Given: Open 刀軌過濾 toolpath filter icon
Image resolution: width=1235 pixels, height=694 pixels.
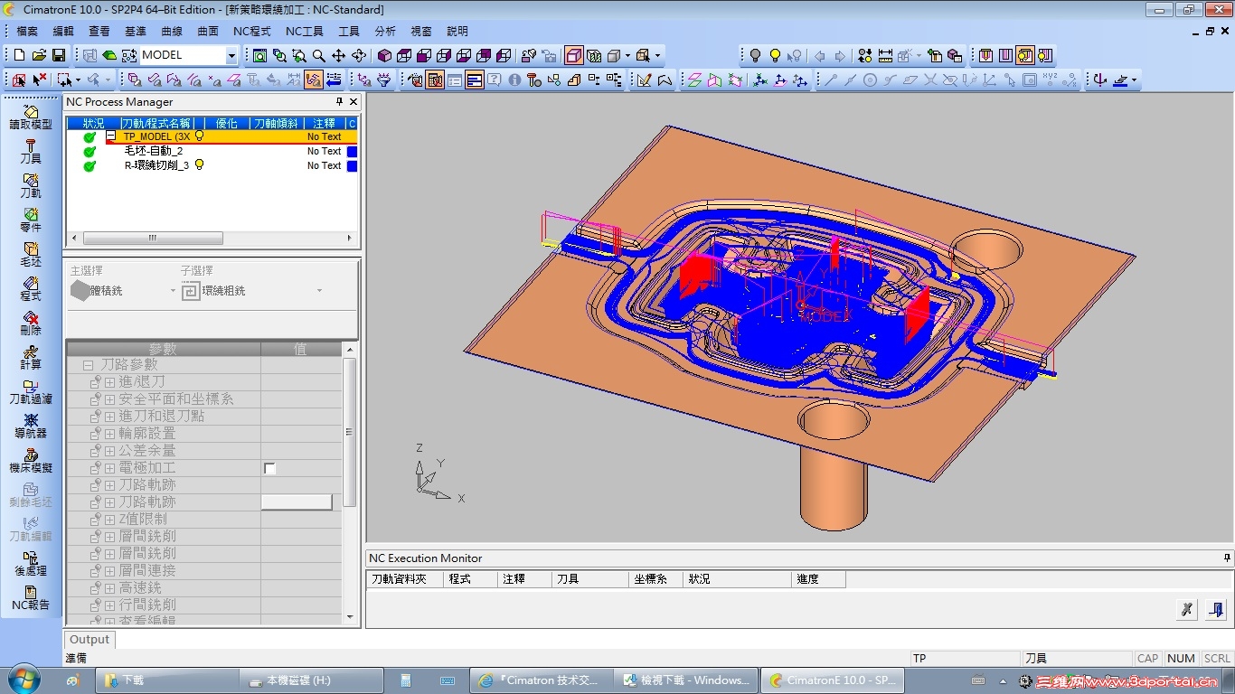Looking at the screenshot, I should pos(31,392).
